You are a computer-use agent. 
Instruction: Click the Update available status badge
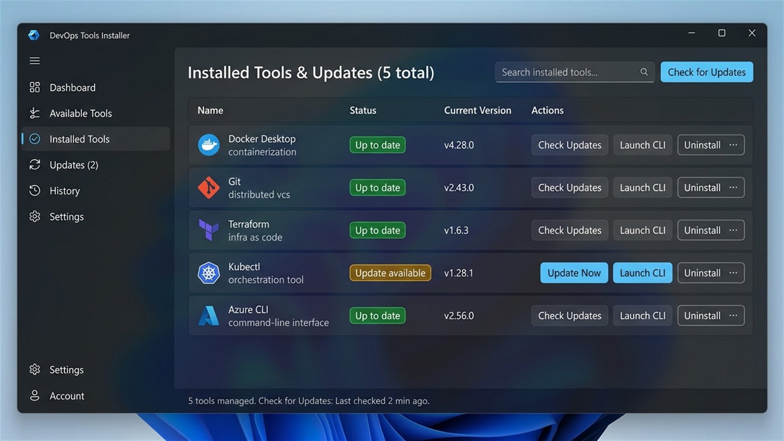pos(390,273)
